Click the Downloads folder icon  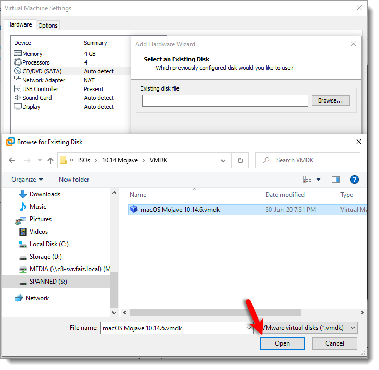click(x=23, y=194)
